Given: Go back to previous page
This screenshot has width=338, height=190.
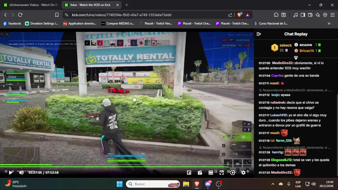Looking at the screenshot, I should click(x=6, y=15).
